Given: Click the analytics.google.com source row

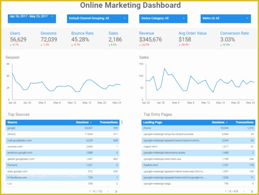Looking at the screenshot, I should (x=63, y=153).
